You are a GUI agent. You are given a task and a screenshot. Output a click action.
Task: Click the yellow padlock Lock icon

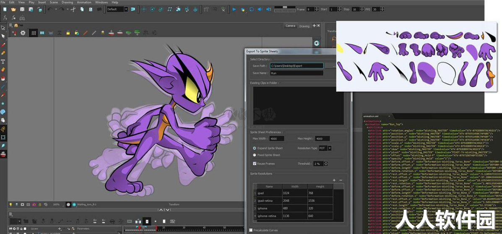(x=68, y=33)
